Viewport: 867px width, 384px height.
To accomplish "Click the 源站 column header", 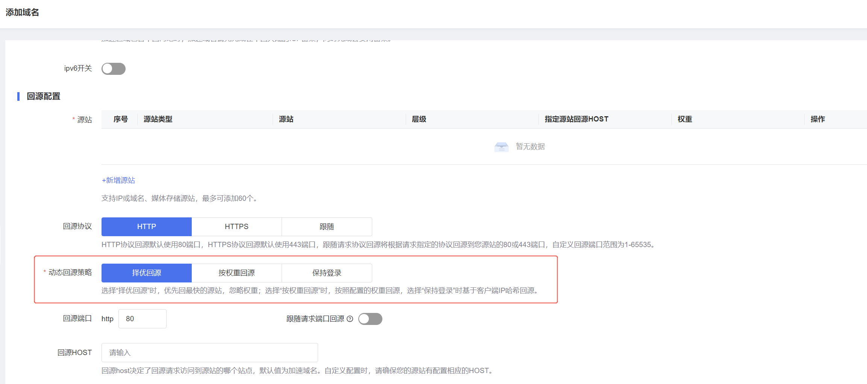I will tap(286, 119).
